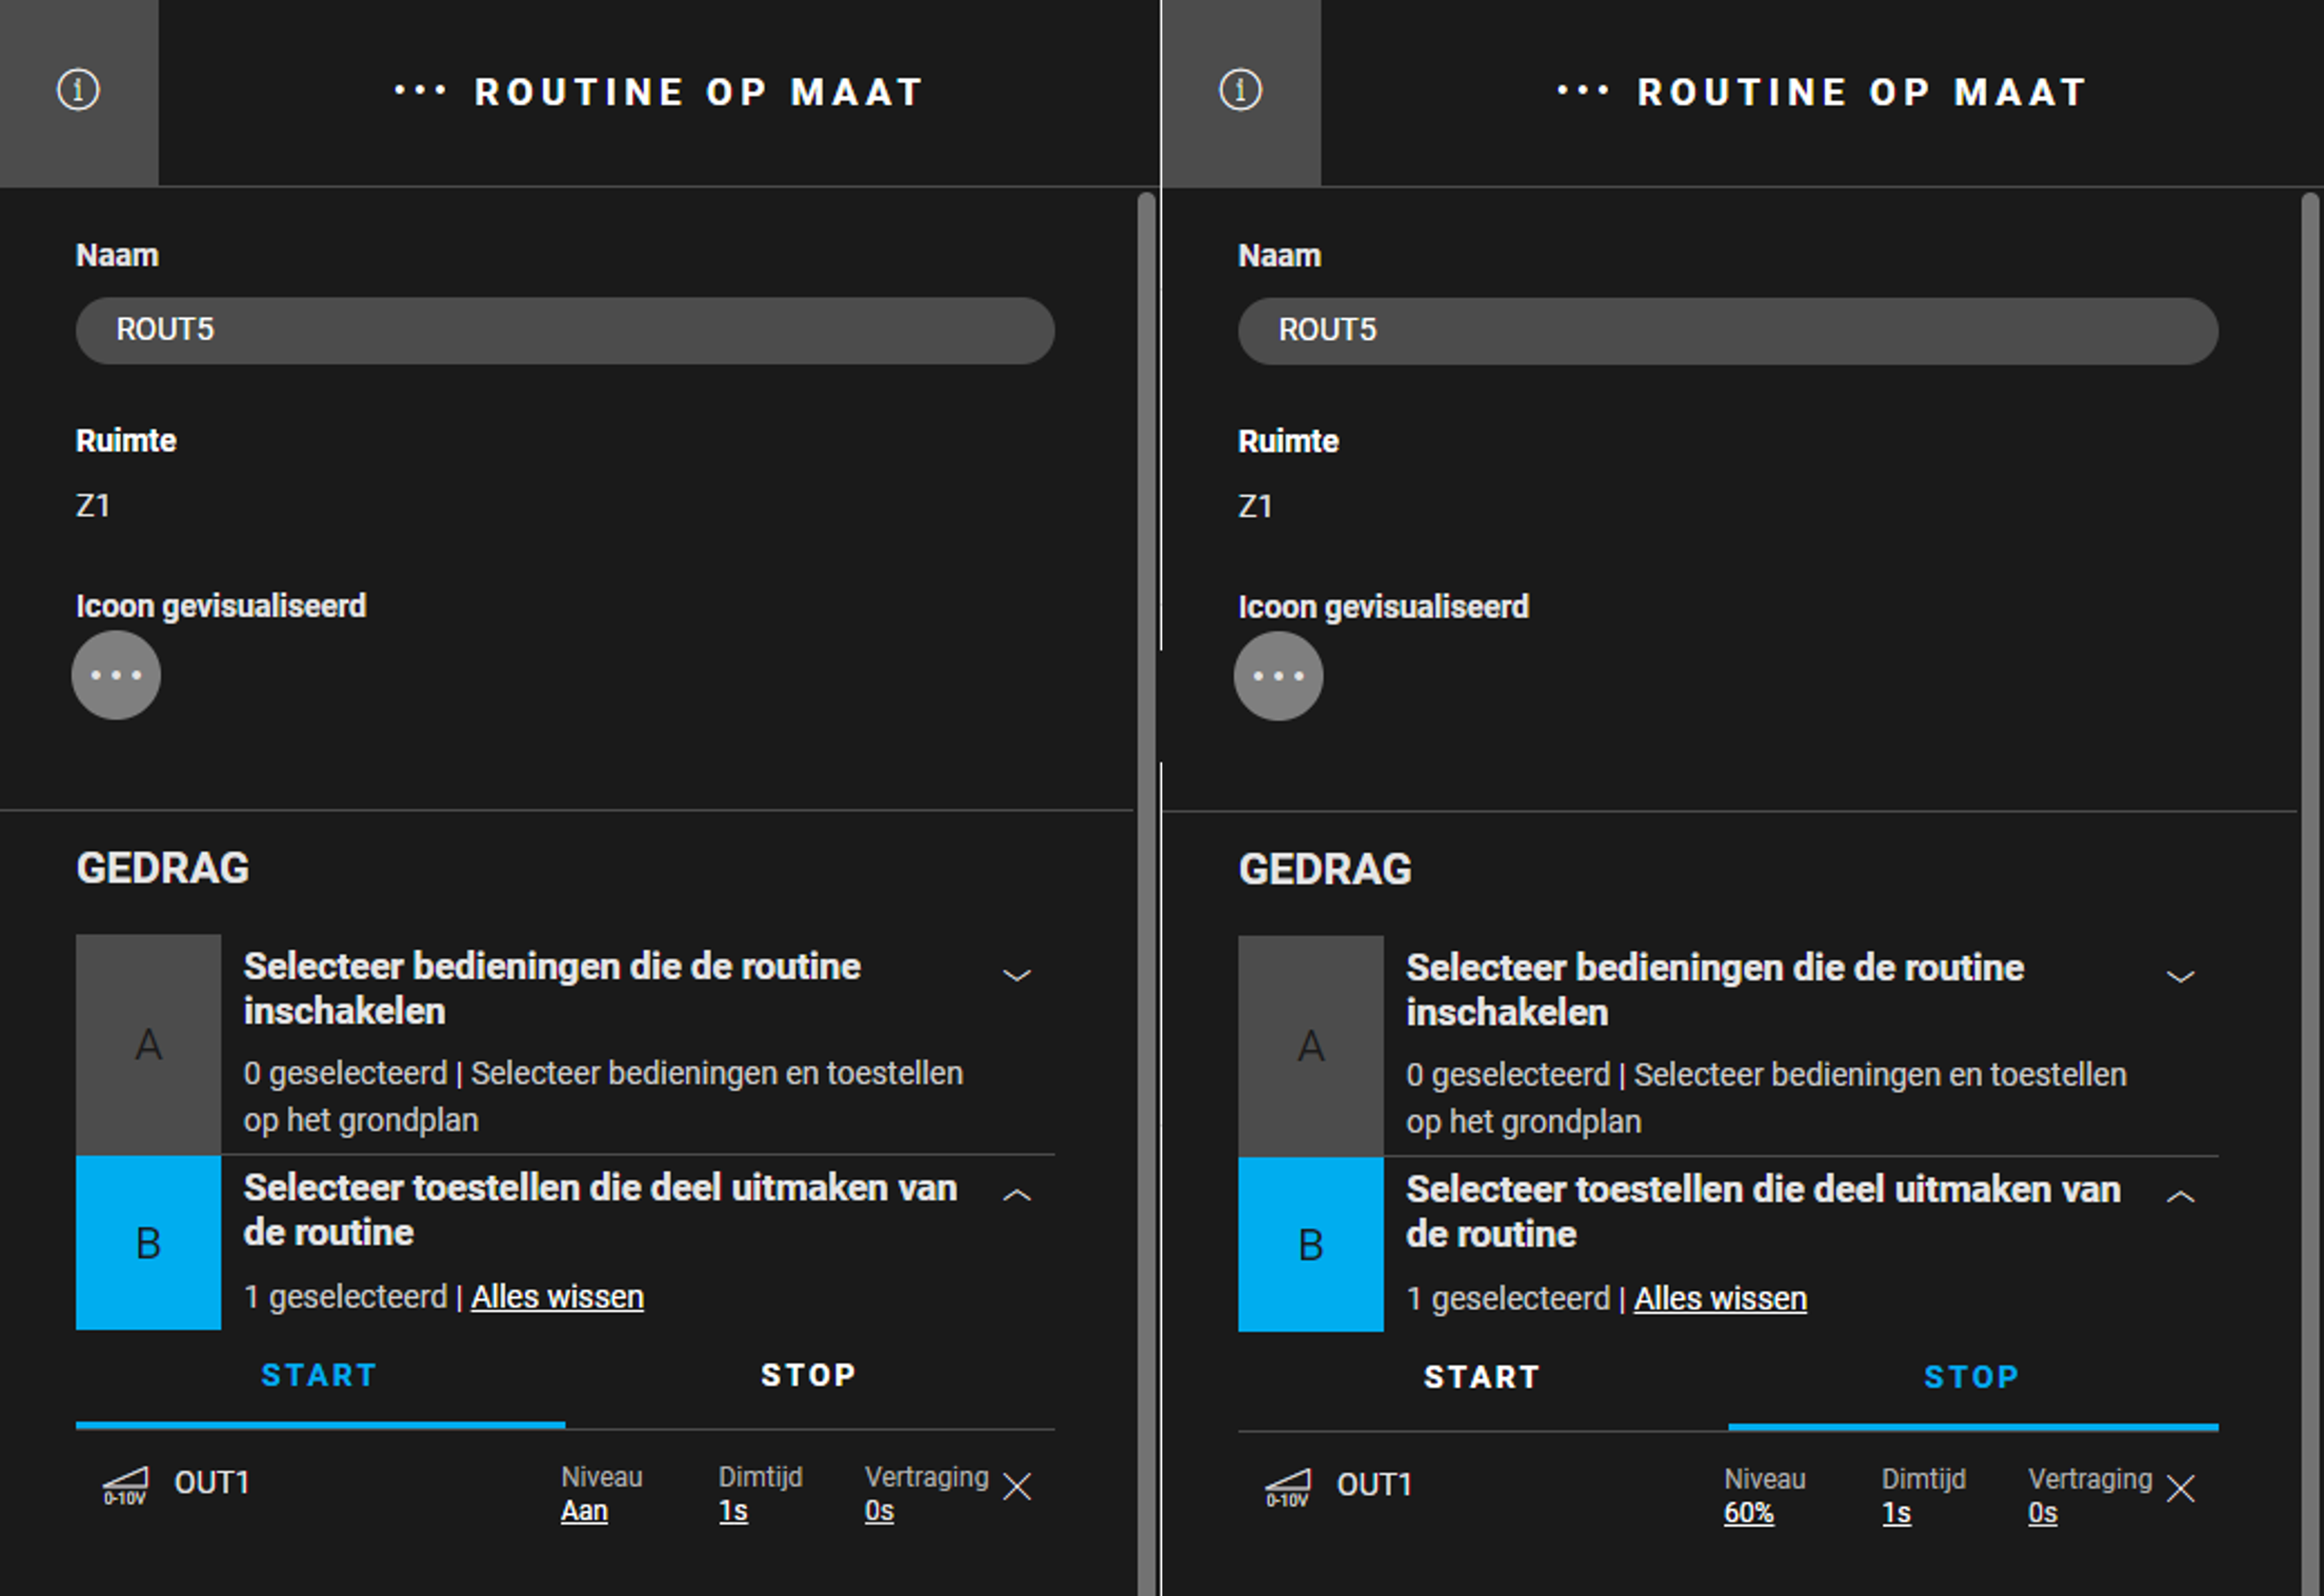2324x1596 pixels.
Task: Change the Niveau value Aan
Action: point(584,1511)
